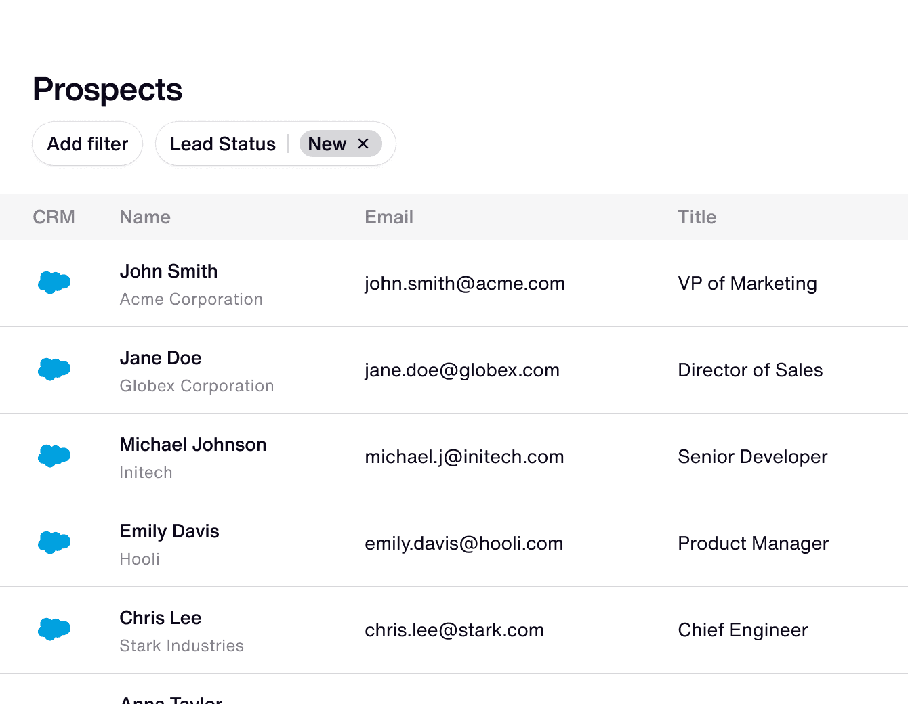Image resolution: width=908 pixels, height=704 pixels.
Task: Click email michael.j@initech.com
Action: coord(464,457)
